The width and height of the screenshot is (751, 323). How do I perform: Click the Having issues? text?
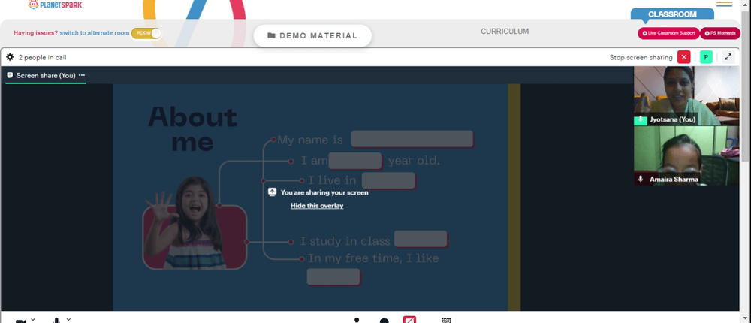point(35,33)
